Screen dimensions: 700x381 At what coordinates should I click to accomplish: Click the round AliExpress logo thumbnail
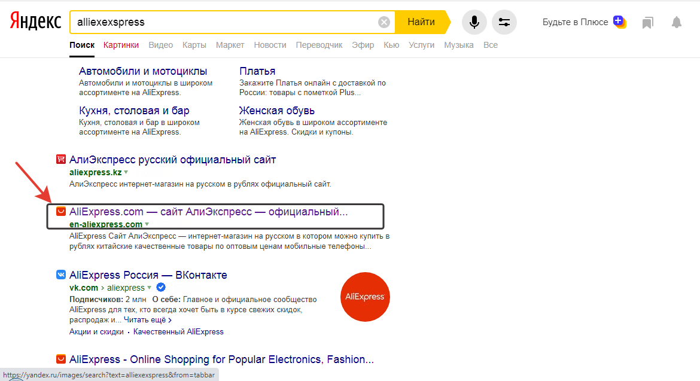[365, 297]
